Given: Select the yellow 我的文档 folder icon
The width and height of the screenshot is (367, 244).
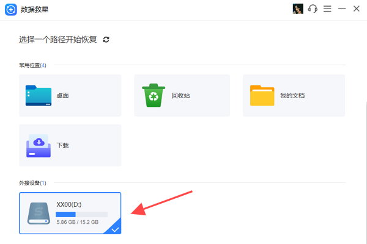Looking at the screenshot, I should (x=262, y=96).
